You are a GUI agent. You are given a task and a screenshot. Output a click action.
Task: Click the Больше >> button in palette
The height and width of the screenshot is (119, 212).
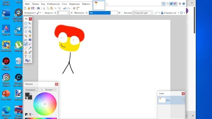51,90
